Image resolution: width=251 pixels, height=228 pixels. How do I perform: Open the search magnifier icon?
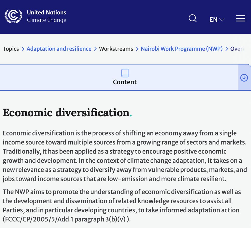(193, 18)
